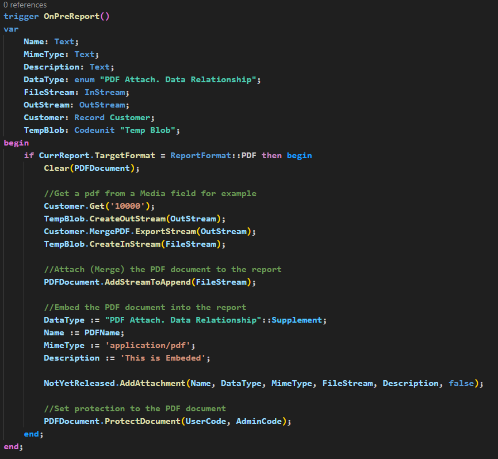Click 'PDFDocument.AddStreamToAppend(FileStream);' line
The image size is (498, 459).
click(x=150, y=282)
